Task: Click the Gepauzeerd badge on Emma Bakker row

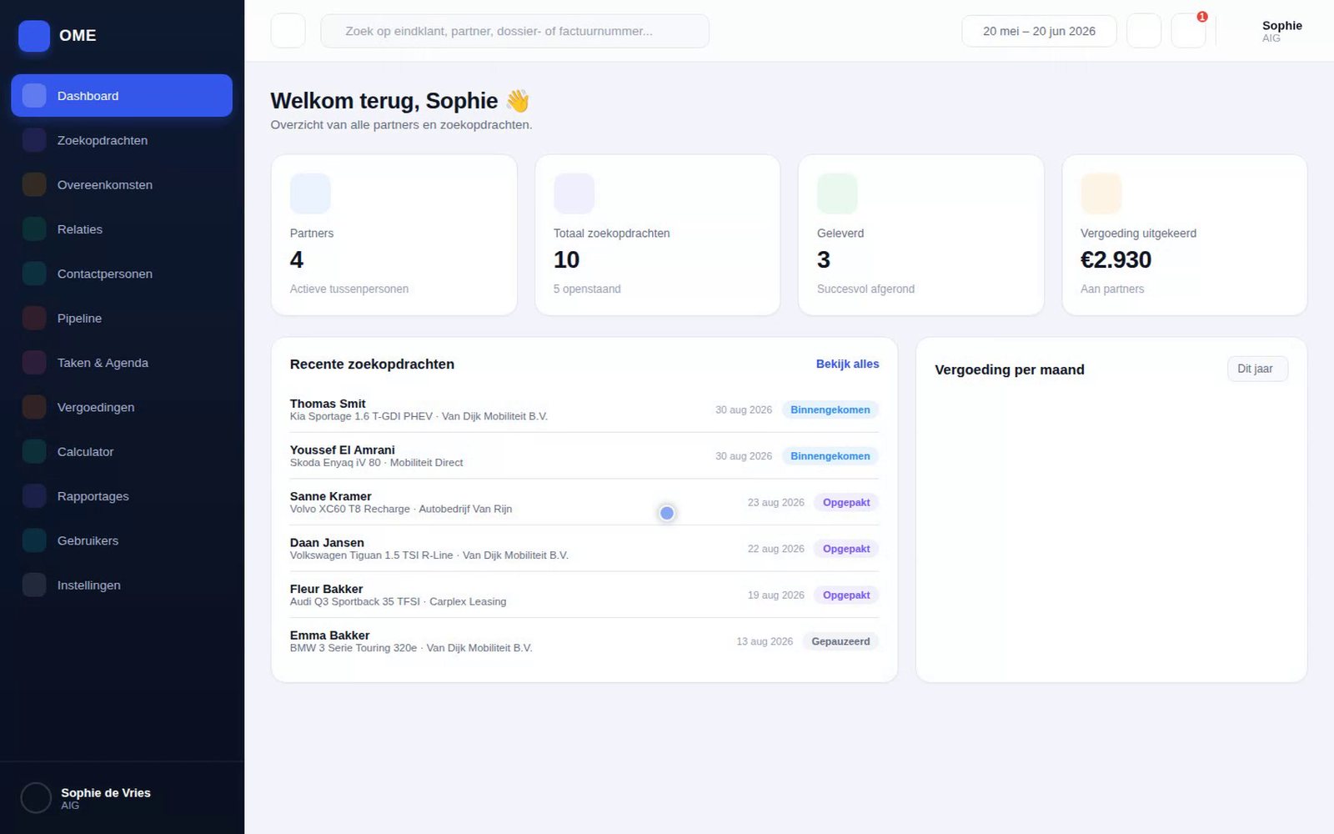Action: point(840,641)
